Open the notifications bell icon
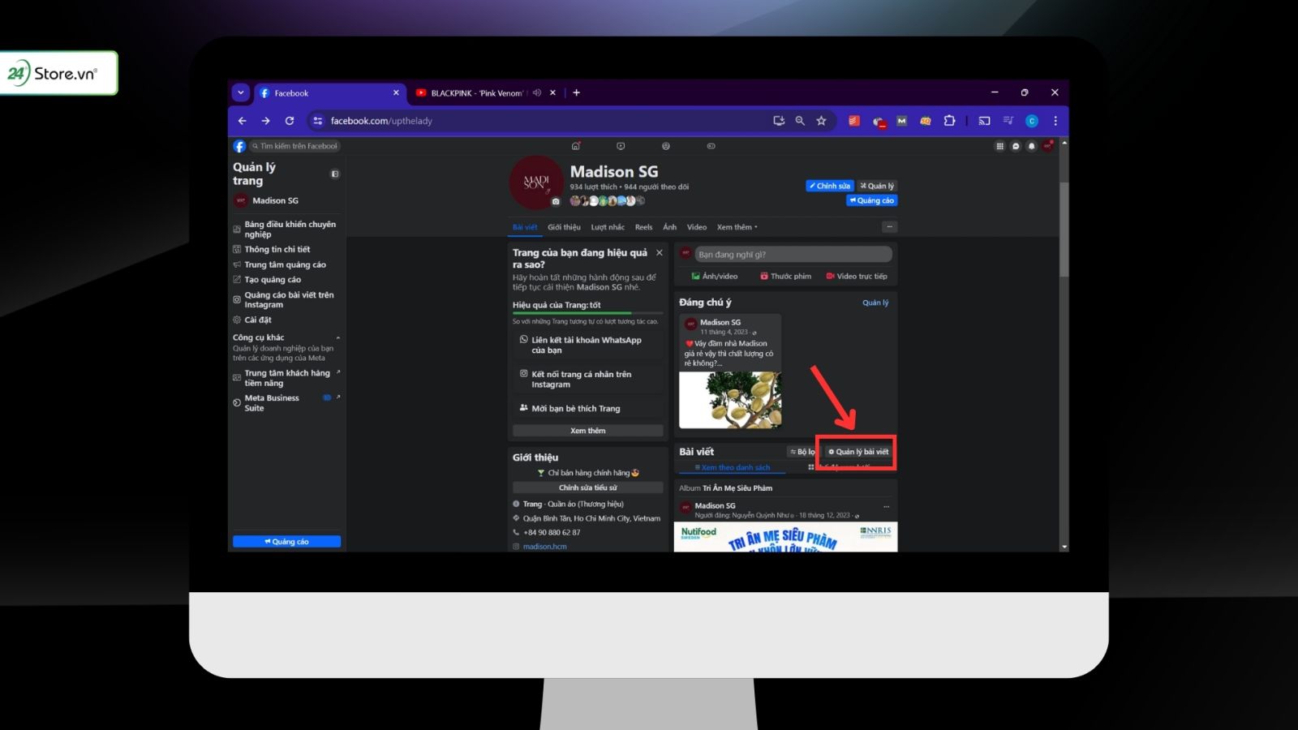Viewport: 1298px width, 730px height. coord(1031,146)
